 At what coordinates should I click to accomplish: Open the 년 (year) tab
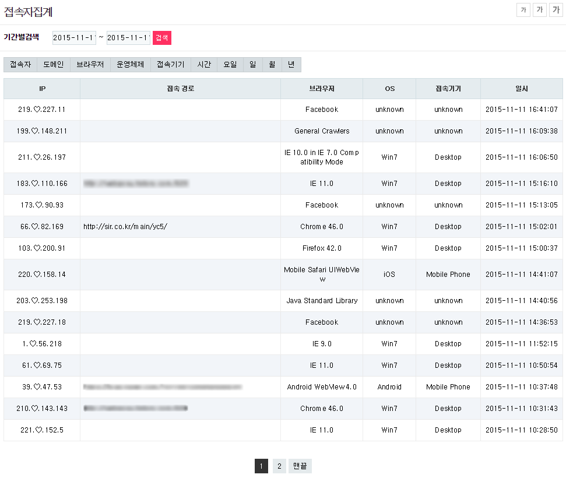click(x=291, y=65)
